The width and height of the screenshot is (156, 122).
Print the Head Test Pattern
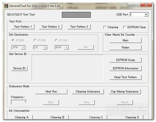(126, 77)
